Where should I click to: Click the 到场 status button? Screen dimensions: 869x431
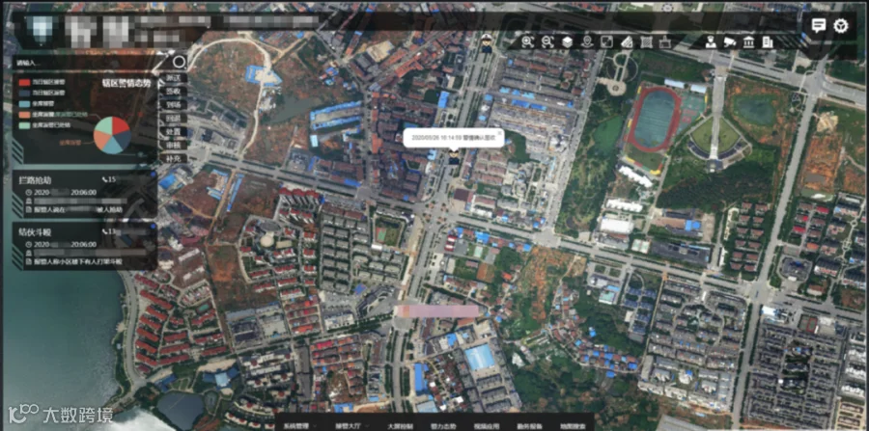point(173,104)
